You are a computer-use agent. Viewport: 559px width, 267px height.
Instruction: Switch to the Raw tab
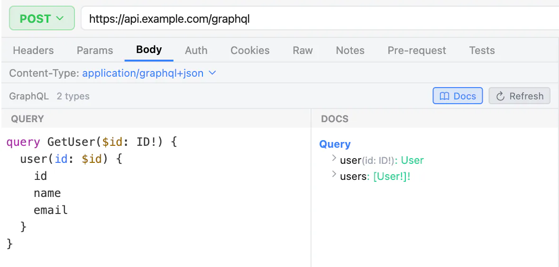[302, 50]
